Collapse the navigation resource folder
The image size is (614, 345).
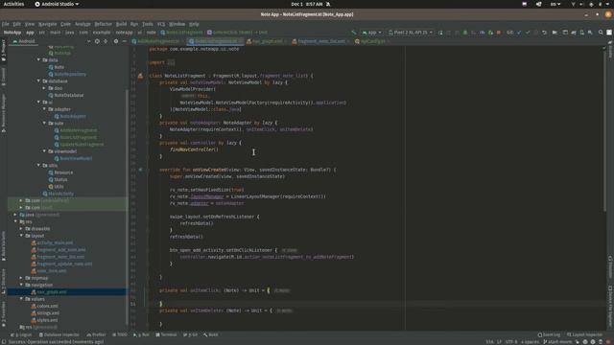[21, 286]
